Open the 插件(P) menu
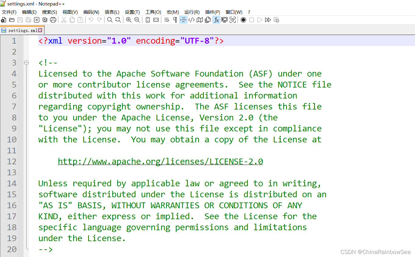 [213, 12]
